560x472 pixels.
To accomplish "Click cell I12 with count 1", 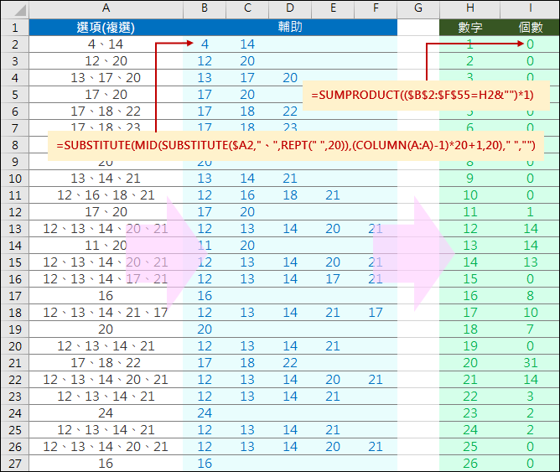I will click(530, 212).
